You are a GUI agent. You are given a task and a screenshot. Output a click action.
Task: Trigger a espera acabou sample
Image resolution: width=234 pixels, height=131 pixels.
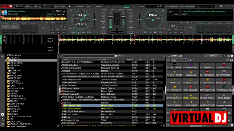pyautogui.click(x=224, y=104)
